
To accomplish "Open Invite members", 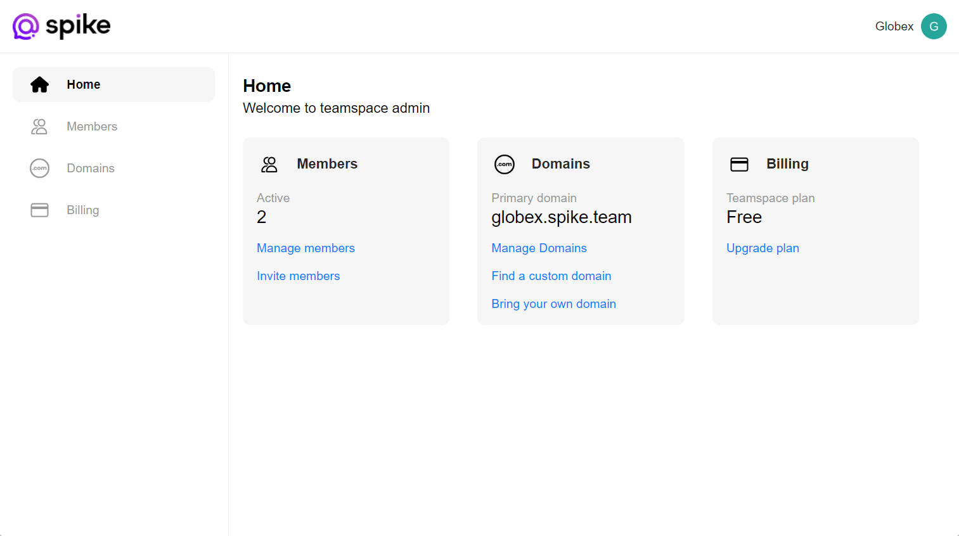I will (298, 276).
